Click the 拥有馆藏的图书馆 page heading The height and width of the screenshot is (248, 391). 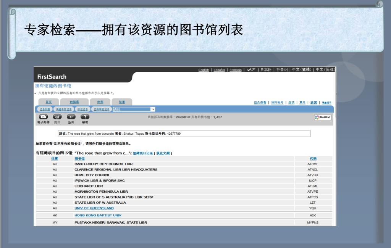53,86
